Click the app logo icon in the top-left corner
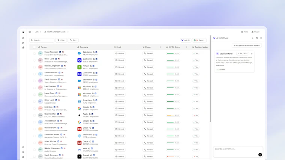The height and width of the screenshot is (160, 285). (x=23, y=32)
